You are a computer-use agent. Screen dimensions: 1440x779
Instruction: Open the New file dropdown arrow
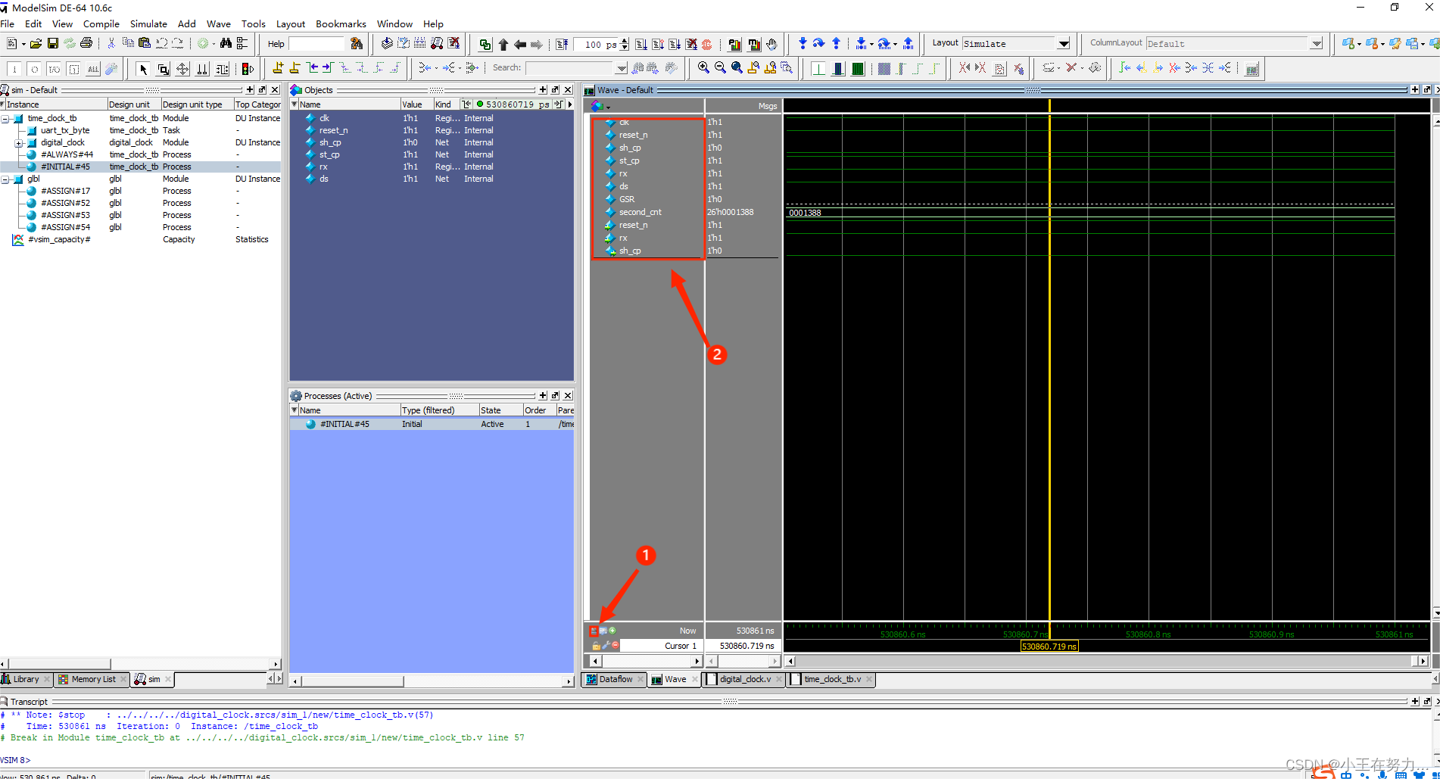coord(23,44)
